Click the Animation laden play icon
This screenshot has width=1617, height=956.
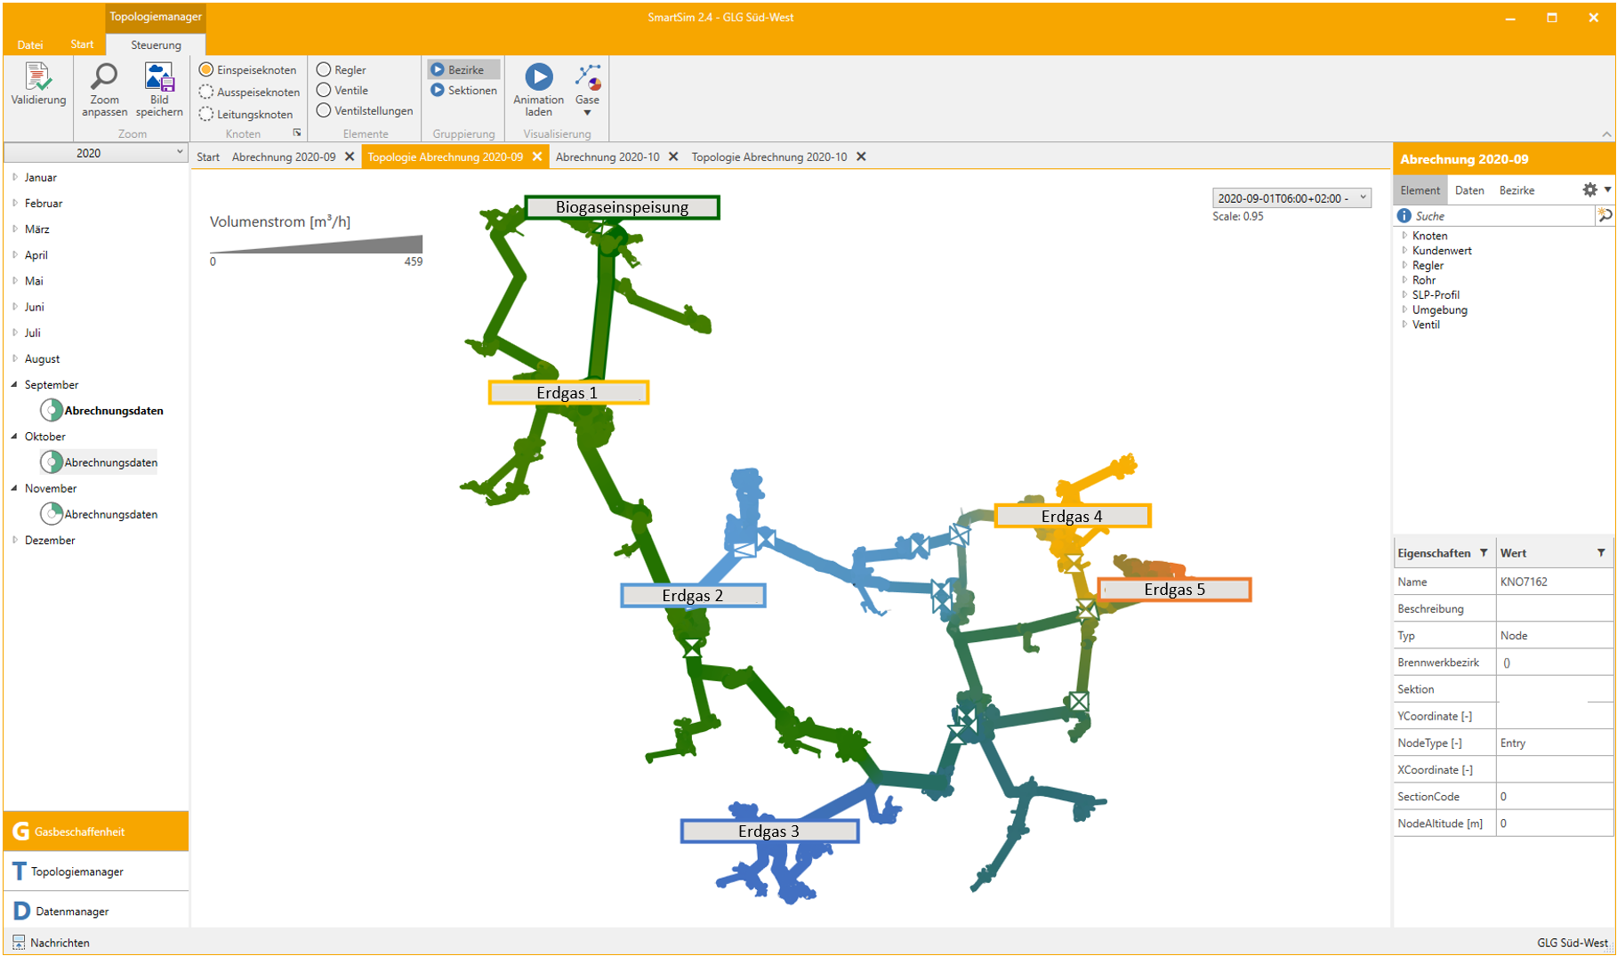coord(538,77)
